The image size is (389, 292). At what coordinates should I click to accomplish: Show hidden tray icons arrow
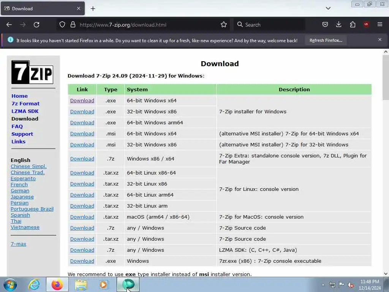click(323, 285)
